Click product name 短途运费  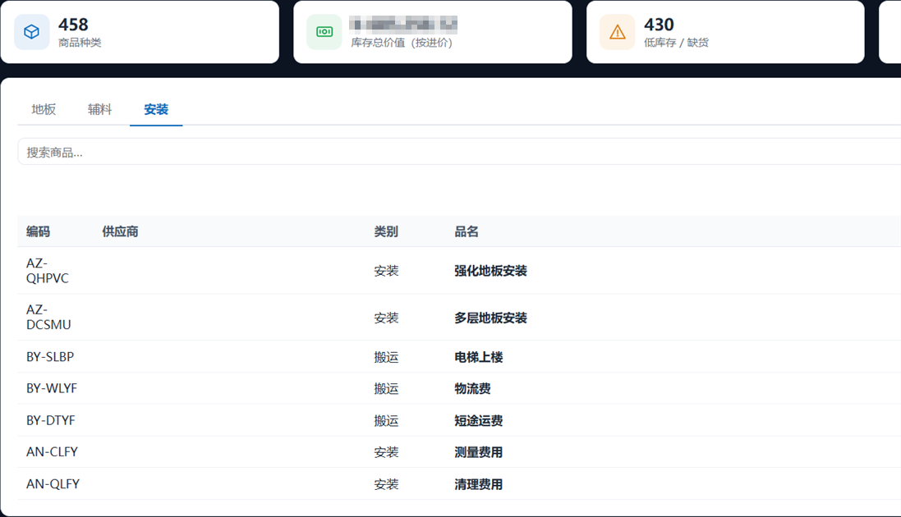click(479, 421)
